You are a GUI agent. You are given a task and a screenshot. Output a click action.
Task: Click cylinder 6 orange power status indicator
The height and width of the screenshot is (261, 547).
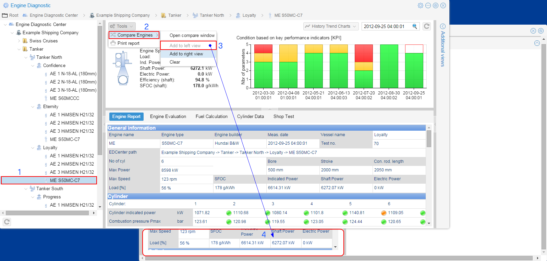[384, 213]
